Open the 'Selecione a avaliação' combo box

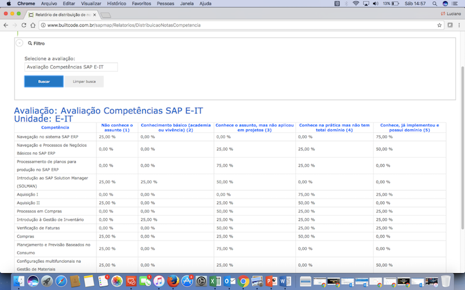[x=71, y=67]
